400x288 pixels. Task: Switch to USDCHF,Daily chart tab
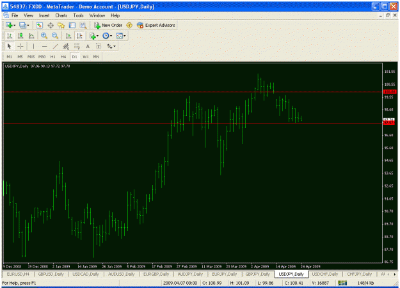(325, 274)
